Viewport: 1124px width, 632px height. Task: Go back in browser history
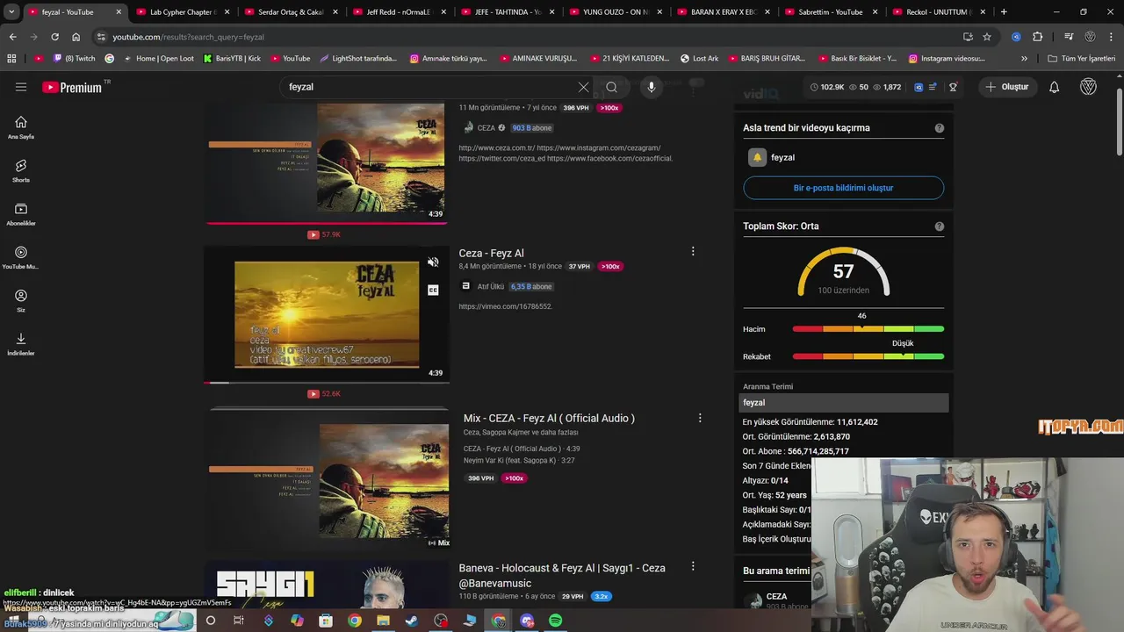[x=12, y=37]
